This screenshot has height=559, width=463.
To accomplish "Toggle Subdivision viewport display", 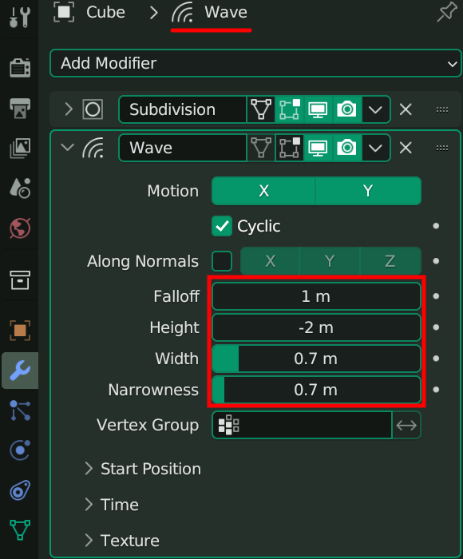I will [318, 109].
